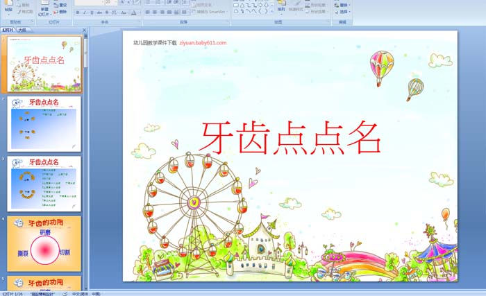Select slide 5 thumbnail

tap(44, 283)
